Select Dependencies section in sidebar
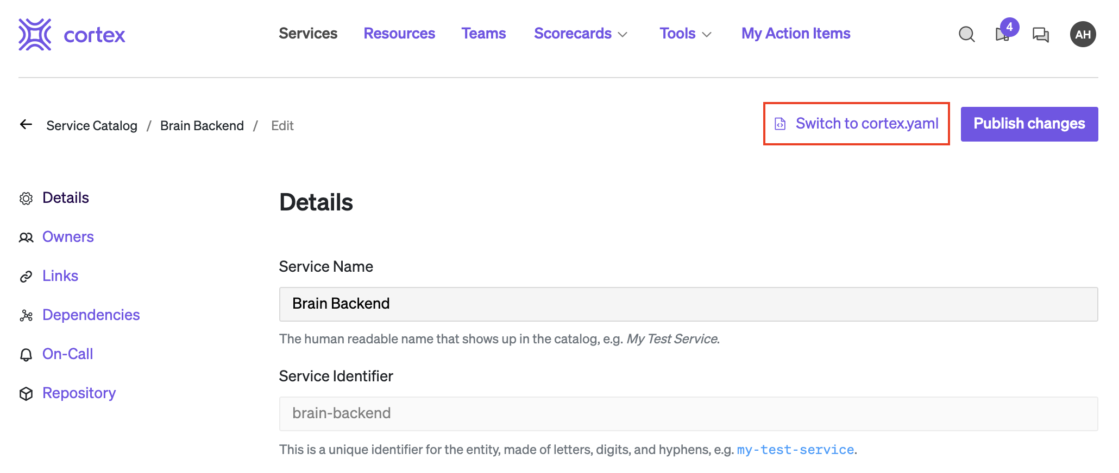Viewport: 1119px width, 473px height. click(91, 315)
